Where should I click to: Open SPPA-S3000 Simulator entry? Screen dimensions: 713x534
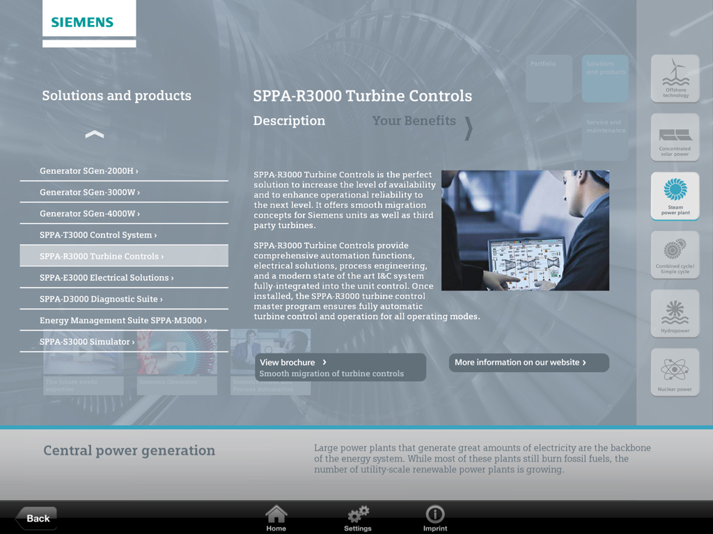click(124, 341)
